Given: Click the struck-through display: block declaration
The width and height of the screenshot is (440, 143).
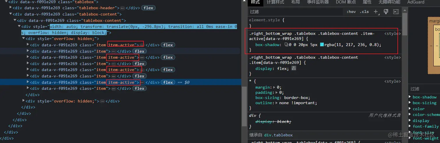Looking at the screenshot, I should coord(273,121).
